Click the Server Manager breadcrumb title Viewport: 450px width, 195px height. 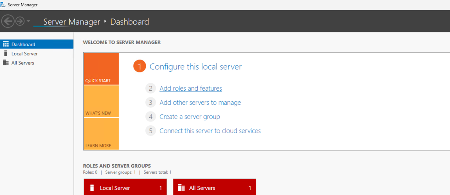pos(71,22)
